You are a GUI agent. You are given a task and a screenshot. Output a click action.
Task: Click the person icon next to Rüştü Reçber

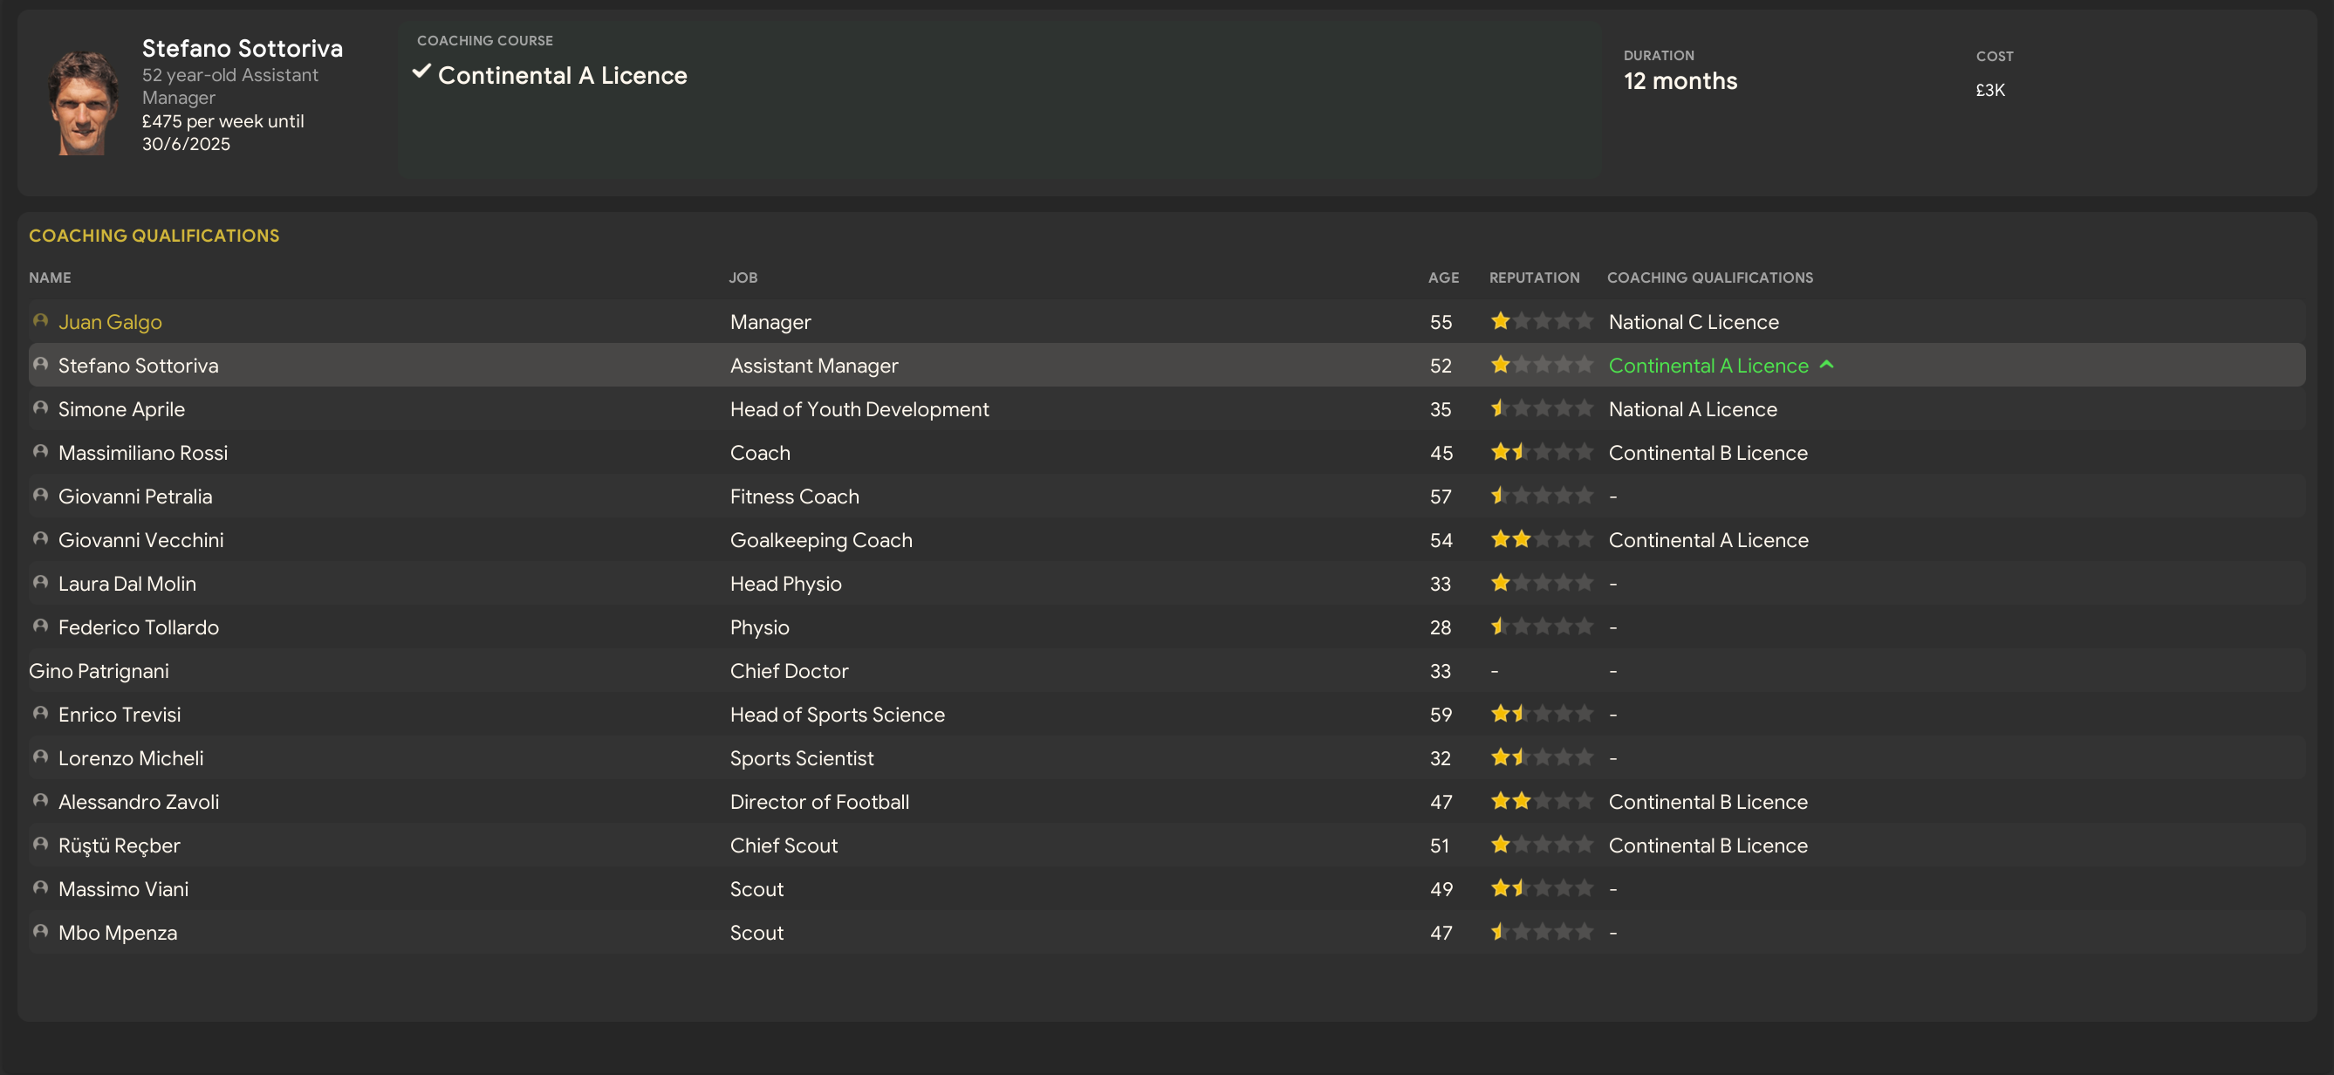(40, 844)
